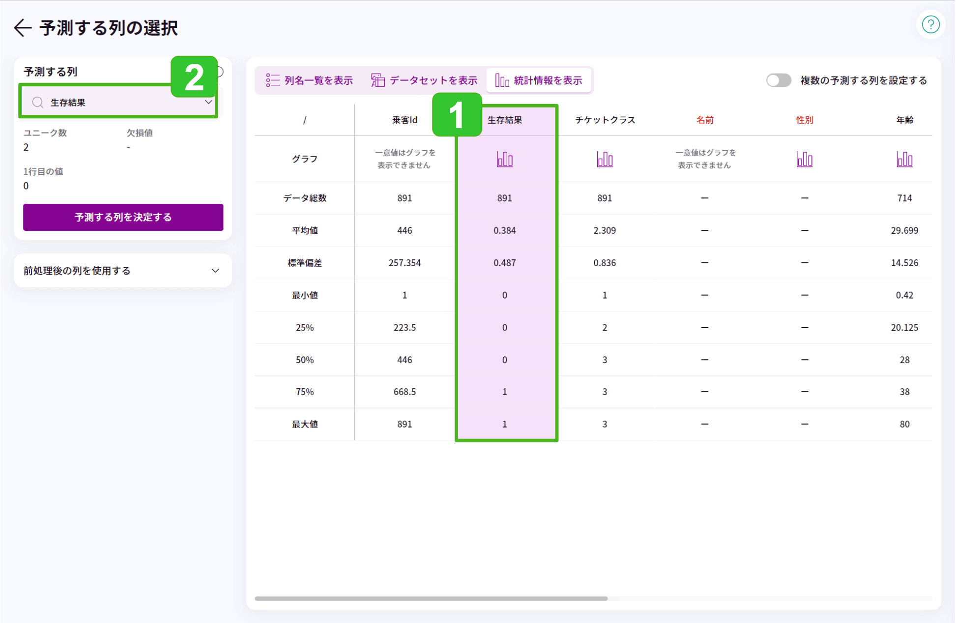Click the 80 maximum age cell
The image size is (956, 623).
(904, 424)
